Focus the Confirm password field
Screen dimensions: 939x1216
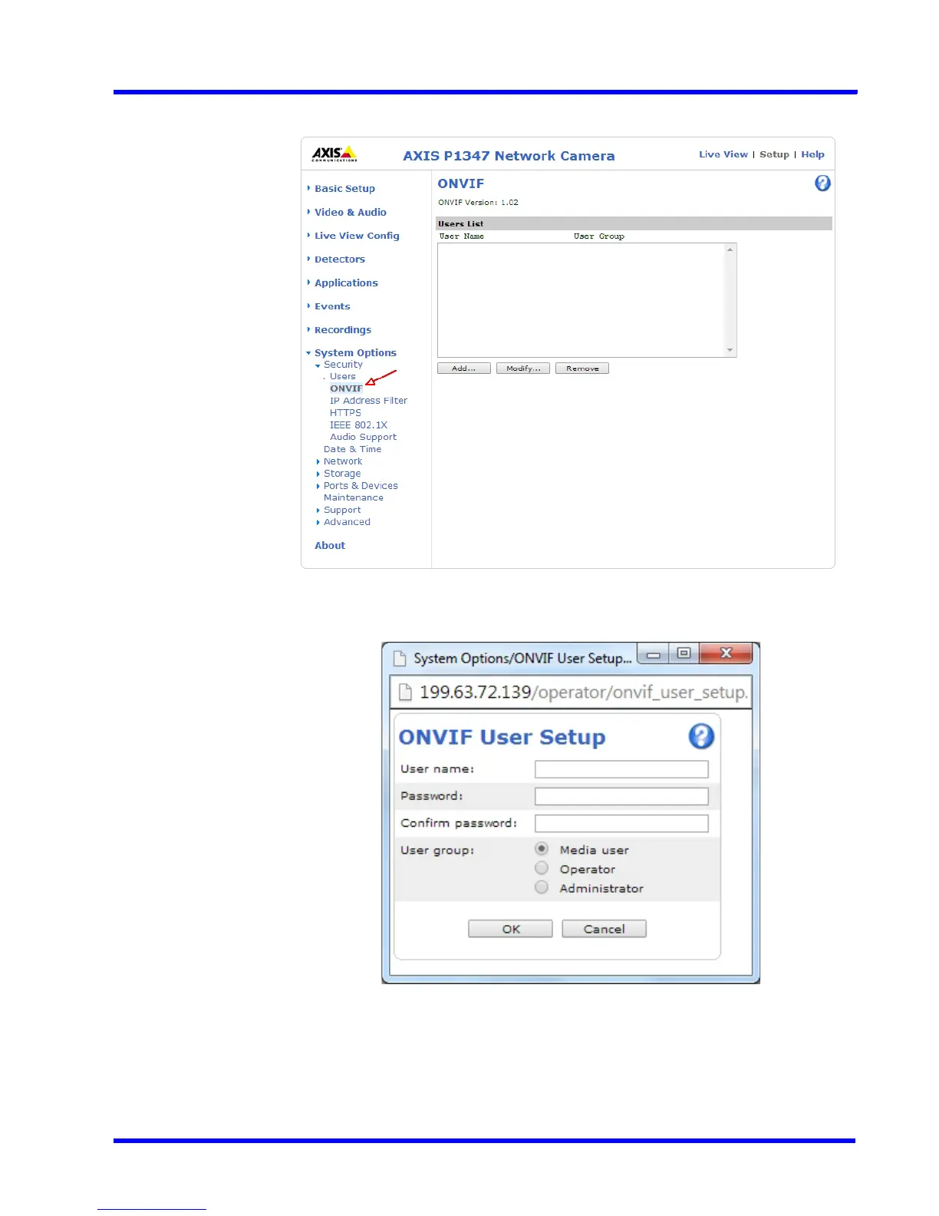click(621, 824)
